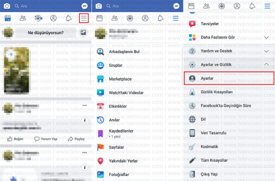Open Fotoğraflar
The image size is (275, 181).
pyautogui.click(x=137, y=174)
